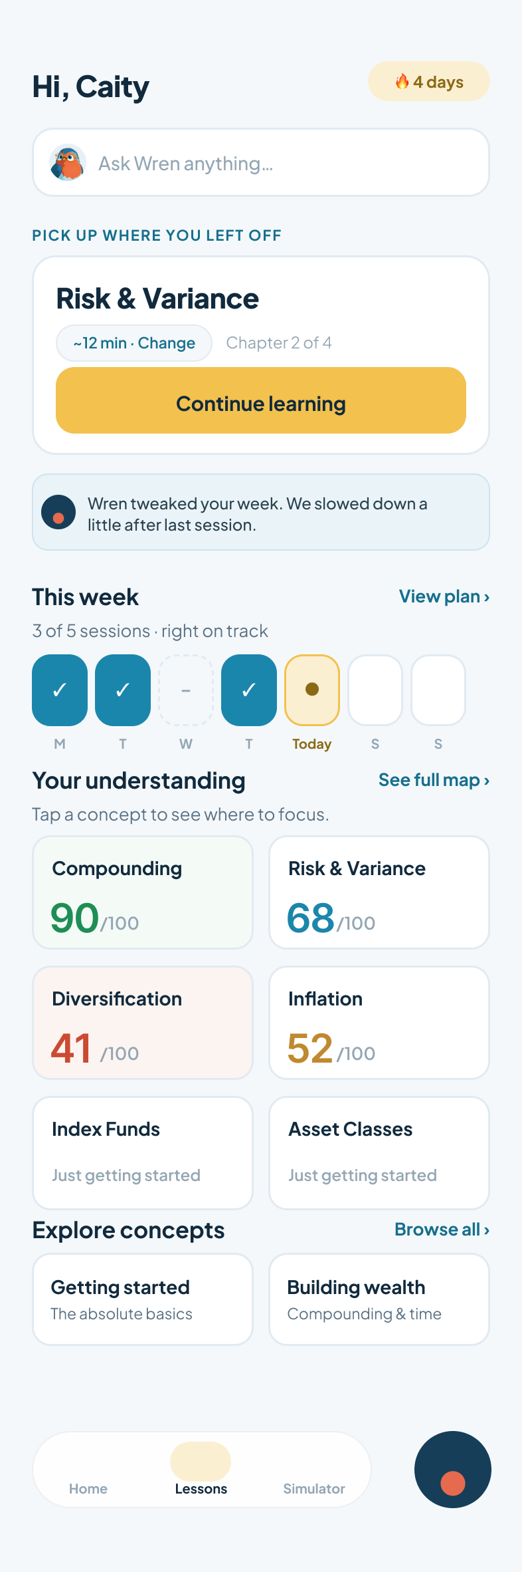Tap the skipped Wednesday dash tile
This screenshot has height=1572, width=522.
pos(186,690)
